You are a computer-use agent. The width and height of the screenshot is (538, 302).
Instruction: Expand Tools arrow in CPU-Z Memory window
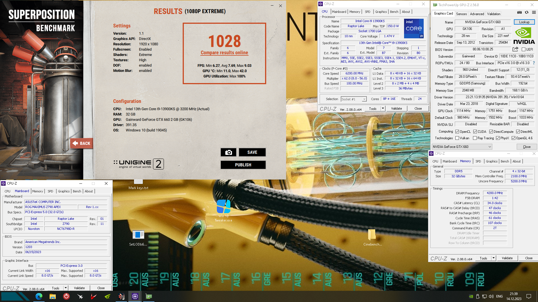(493, 258)
